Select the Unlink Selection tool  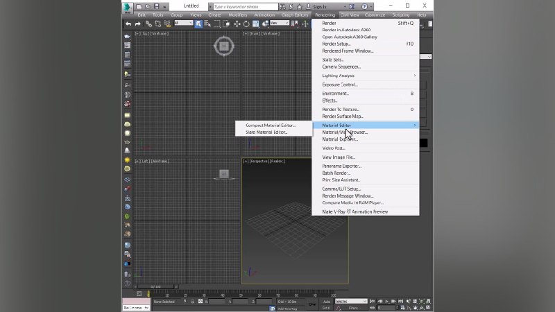click(x=158, y=24)
